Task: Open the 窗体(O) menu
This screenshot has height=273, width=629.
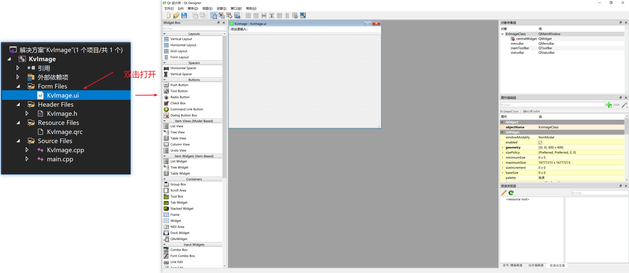Action: [193, 8]
